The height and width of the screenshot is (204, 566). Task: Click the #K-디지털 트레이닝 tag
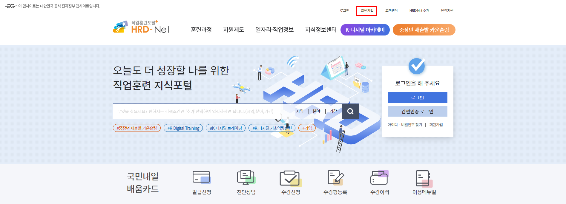[226, 128]
